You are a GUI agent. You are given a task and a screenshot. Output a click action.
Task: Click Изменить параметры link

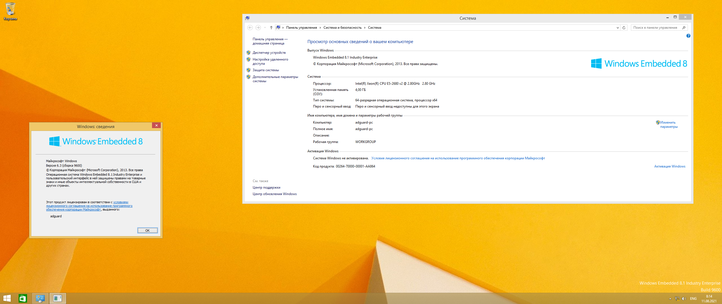click(x=669, y=124)
